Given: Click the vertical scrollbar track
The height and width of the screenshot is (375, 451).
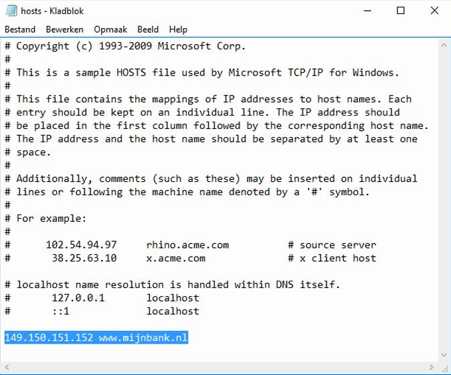Looking at the screenshot, I should click(x=444, y=201).
